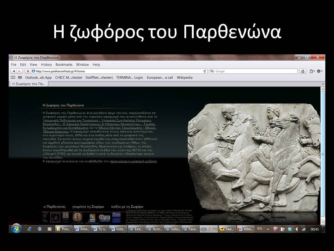
Task: Open the Wikipedia bookmark
Action: point(184,77)
